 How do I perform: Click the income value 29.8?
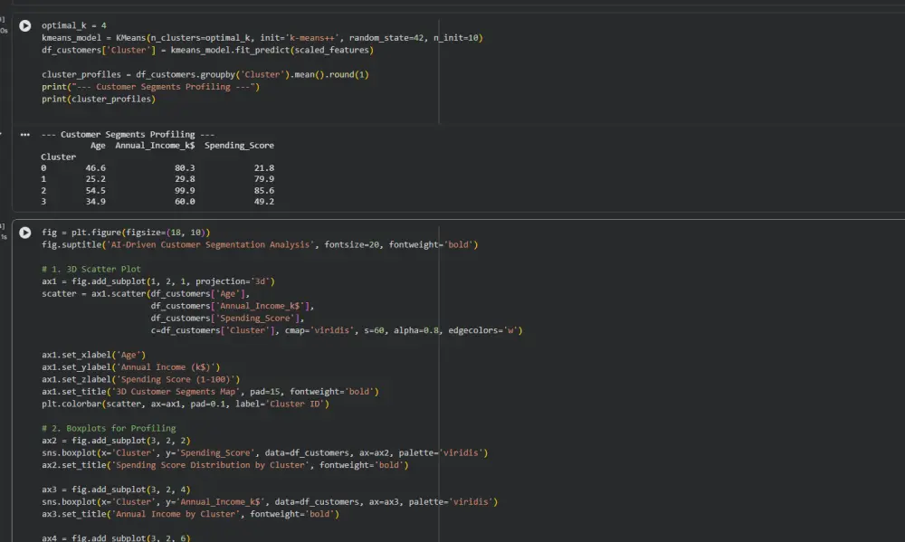185,179
